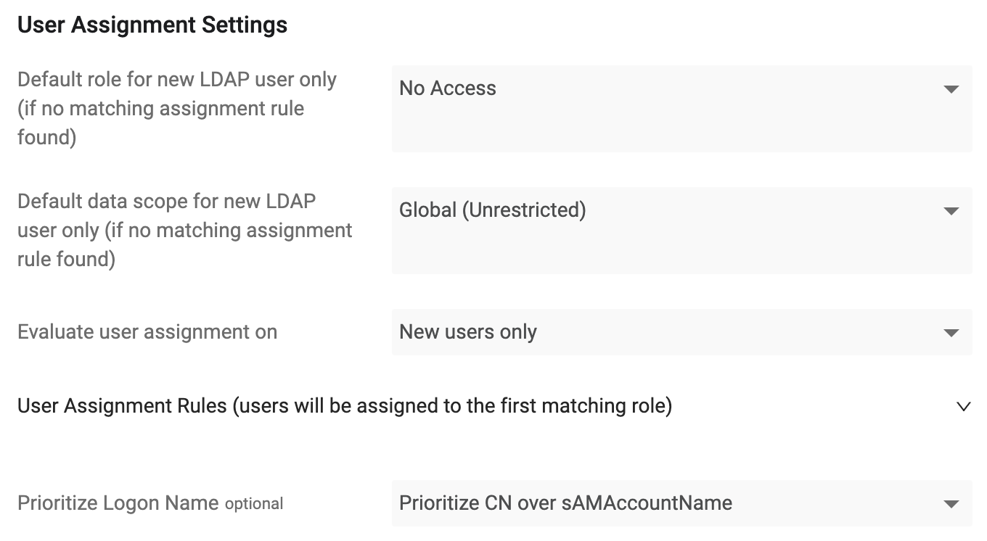Select the 'New users only' value text
The width and height of the screenshot is (987, 541).
click(468, 332)
